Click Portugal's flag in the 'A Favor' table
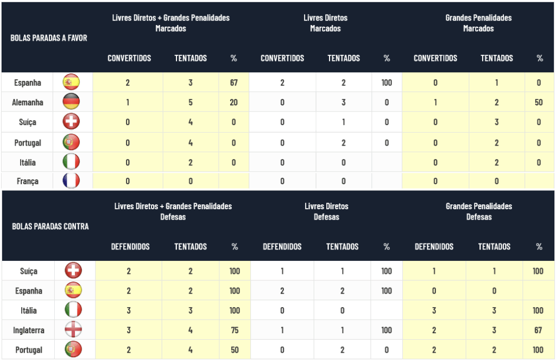 coord(71,142)
